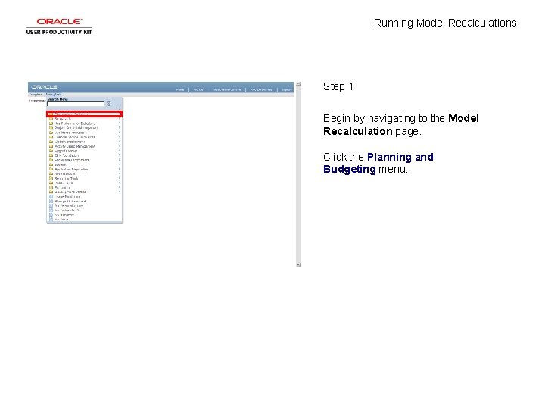545x409 pixels.
Task: Click the Add to Favorites header link
Action: (x=261, y=89)
